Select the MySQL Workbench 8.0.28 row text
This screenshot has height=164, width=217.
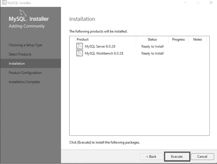[x=104, y=53]
